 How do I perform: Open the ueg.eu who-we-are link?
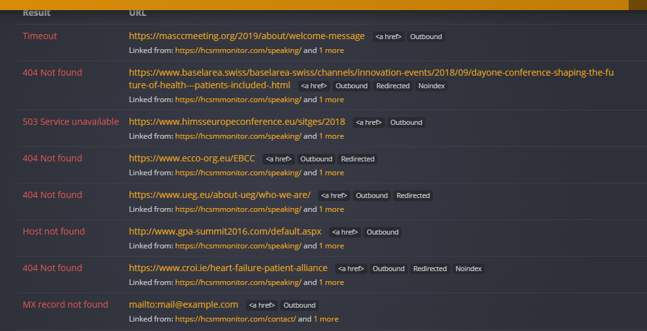(220, 195)
